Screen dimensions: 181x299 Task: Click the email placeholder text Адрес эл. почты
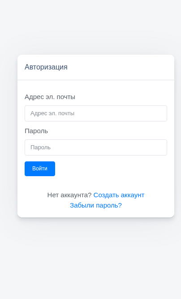52,113
